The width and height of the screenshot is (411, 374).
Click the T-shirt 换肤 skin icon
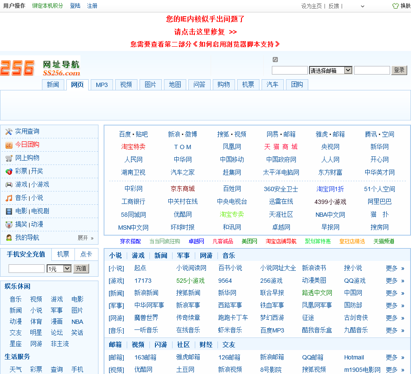coord(396,6)
